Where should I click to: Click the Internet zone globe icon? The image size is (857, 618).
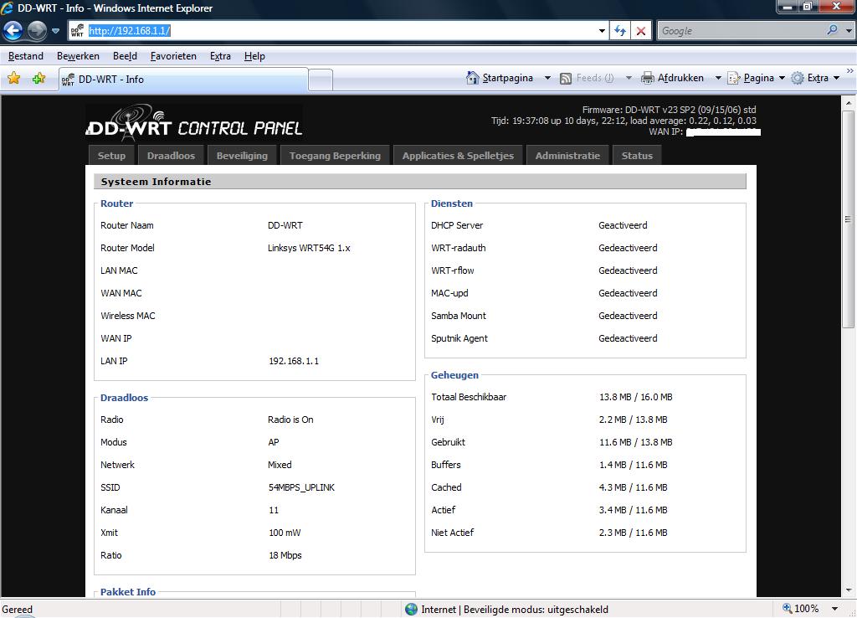pyautogui.click(x=412, y=610)
